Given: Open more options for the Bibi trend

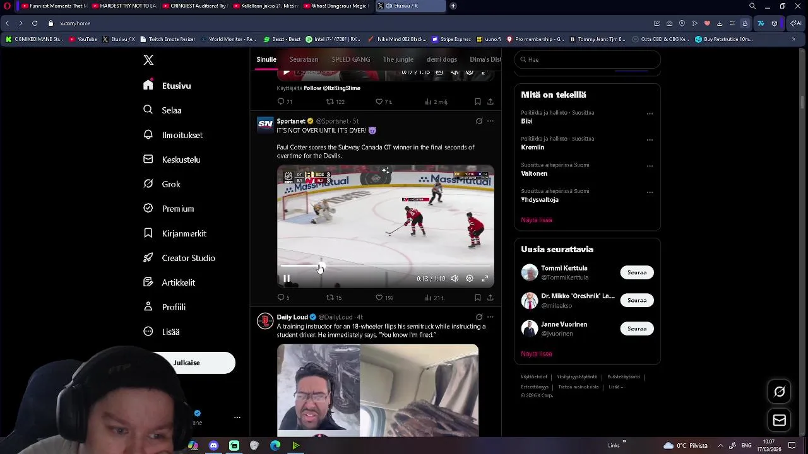Looking at the screenshot, I should [x=650, y=114].
